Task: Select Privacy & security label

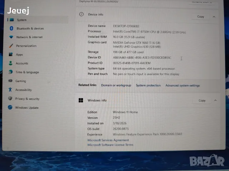Action: pos(27,99)
